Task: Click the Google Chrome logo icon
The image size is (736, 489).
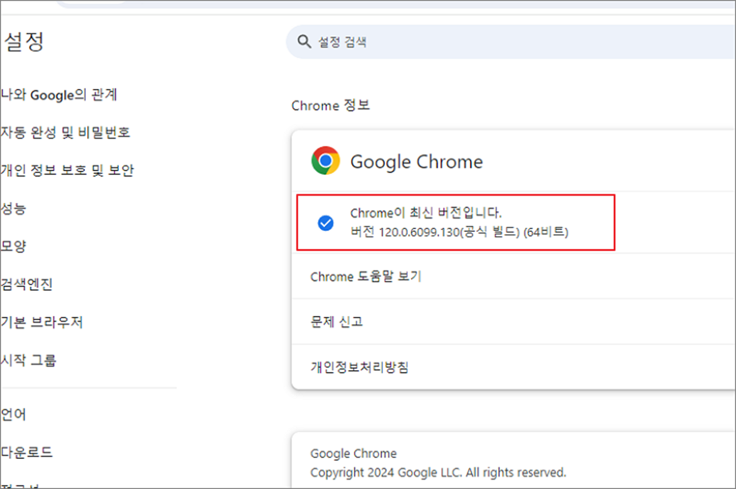Action: 326,161
